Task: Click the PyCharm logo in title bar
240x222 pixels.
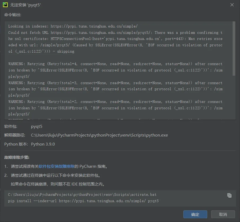Action: coord(5,5)
